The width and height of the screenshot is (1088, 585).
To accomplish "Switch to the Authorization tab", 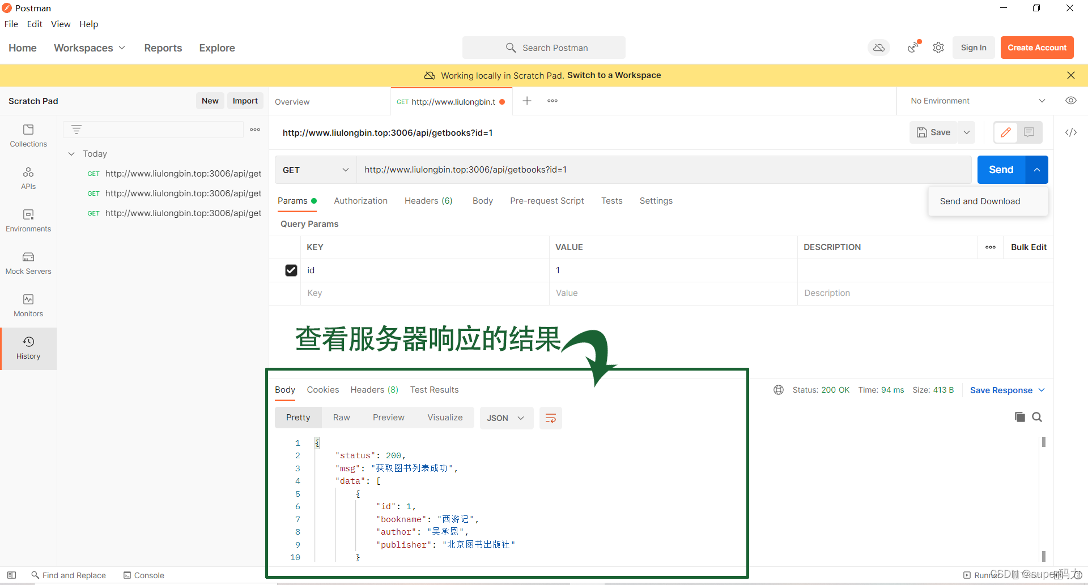I will pyautogui.click(x=360, y=201).
